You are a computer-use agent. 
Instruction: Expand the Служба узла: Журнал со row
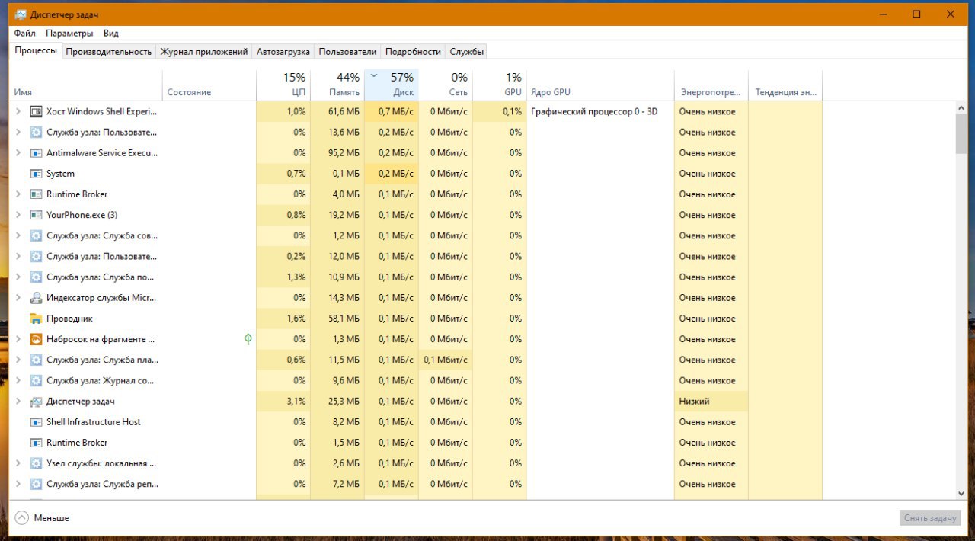(18, 380)
